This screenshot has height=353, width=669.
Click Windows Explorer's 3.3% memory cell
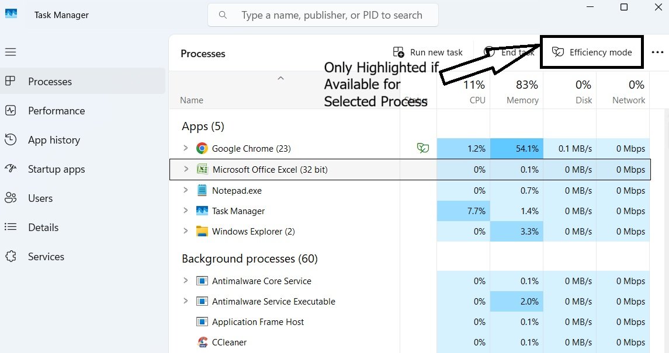point(517,231)
